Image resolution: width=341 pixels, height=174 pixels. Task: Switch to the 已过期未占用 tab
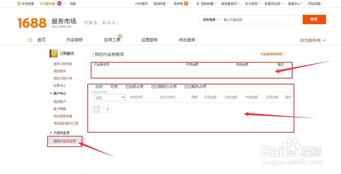point(195,87)
